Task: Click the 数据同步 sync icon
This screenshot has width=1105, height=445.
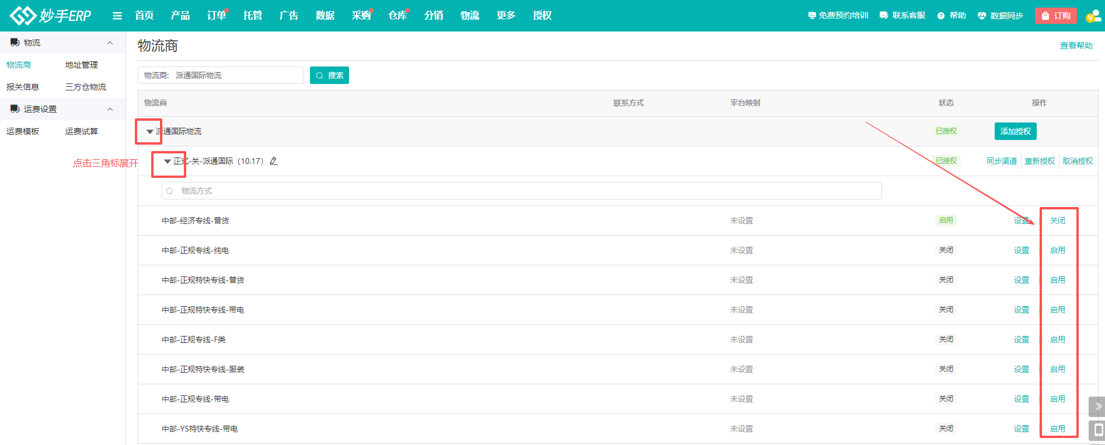Action: pyautogui.click(x=982, y=16)
